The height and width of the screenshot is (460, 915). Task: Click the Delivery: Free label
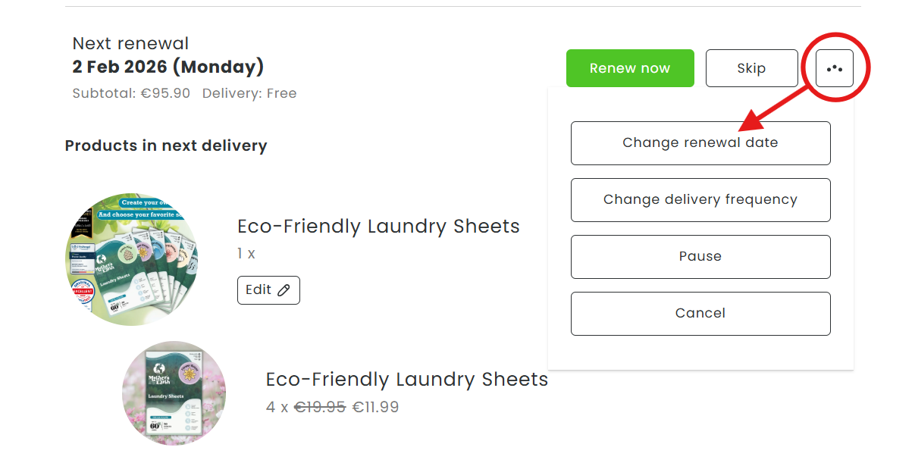[x=249, y=94]
